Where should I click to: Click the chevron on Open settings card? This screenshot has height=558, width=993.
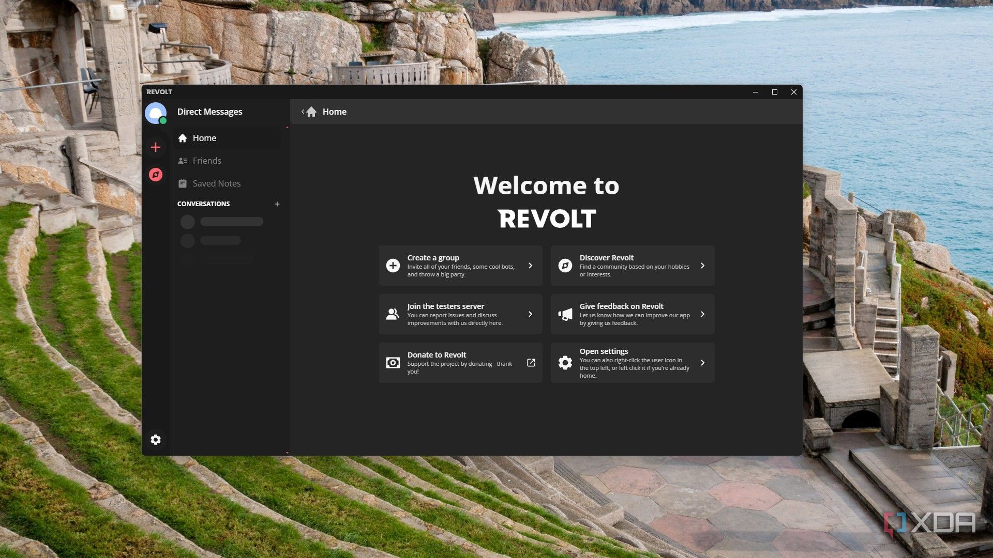[703, 363]
